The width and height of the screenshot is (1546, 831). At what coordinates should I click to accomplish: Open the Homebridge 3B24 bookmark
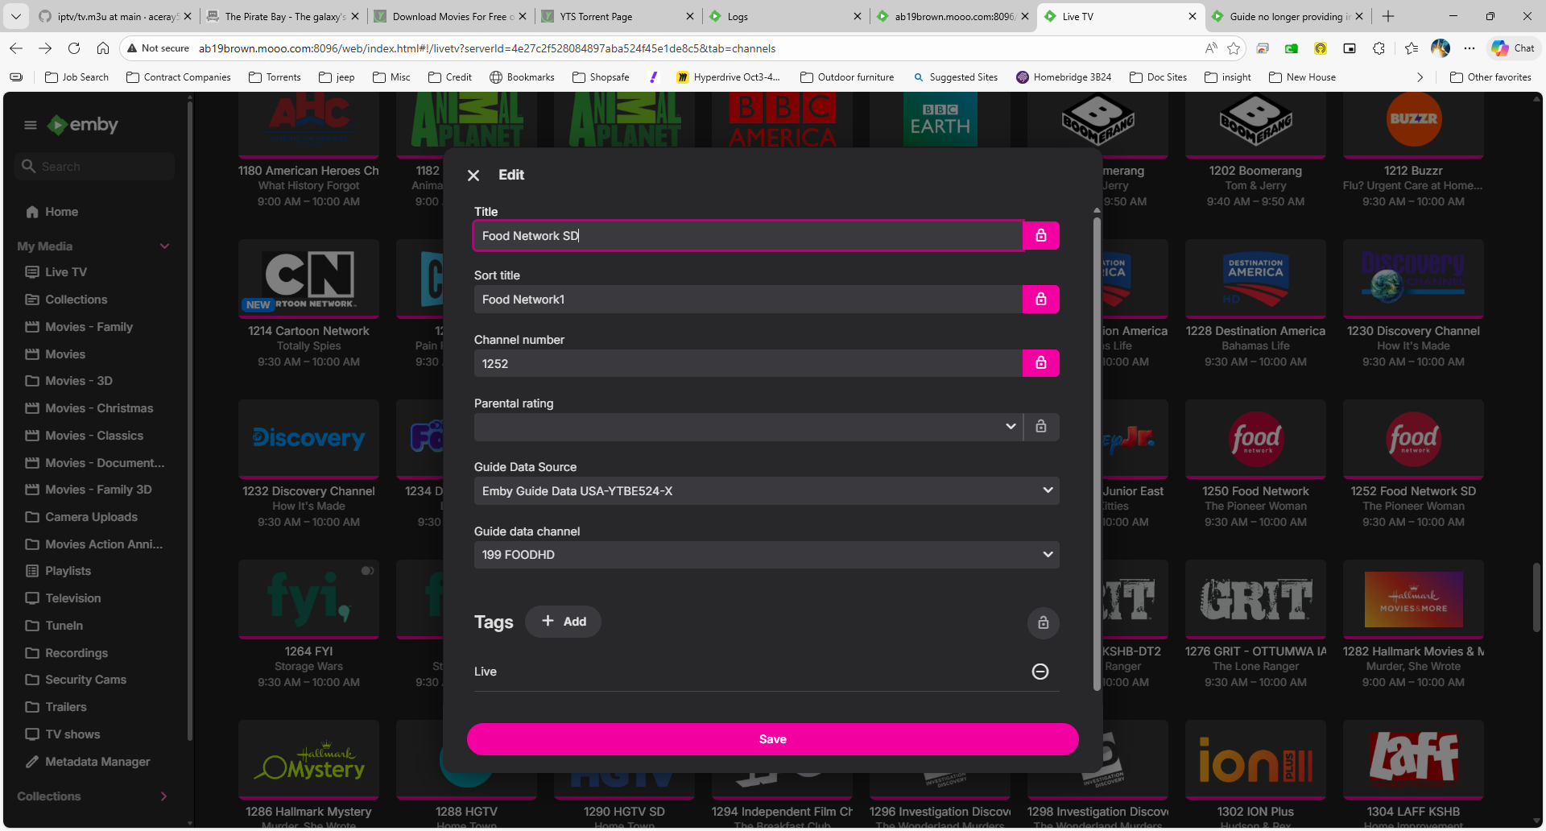tap(1064, 77)
